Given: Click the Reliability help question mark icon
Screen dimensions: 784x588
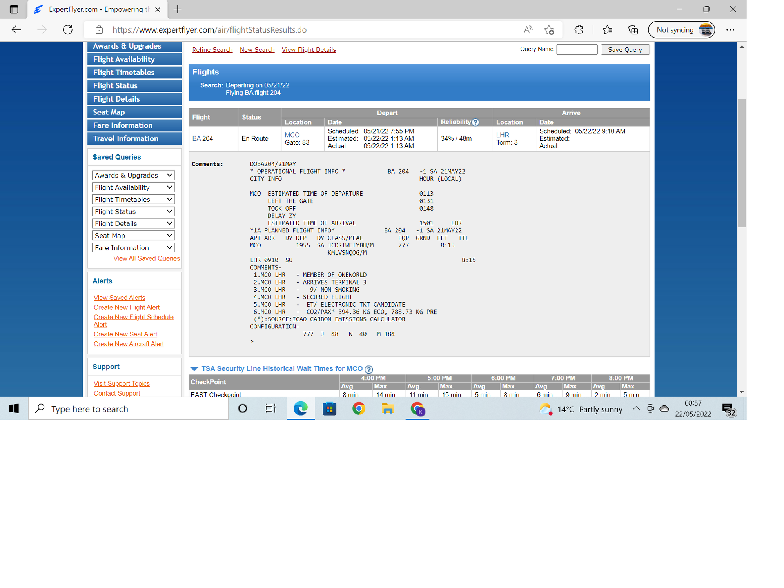Looking at the screenshot, I should click(x=475, y=122).
